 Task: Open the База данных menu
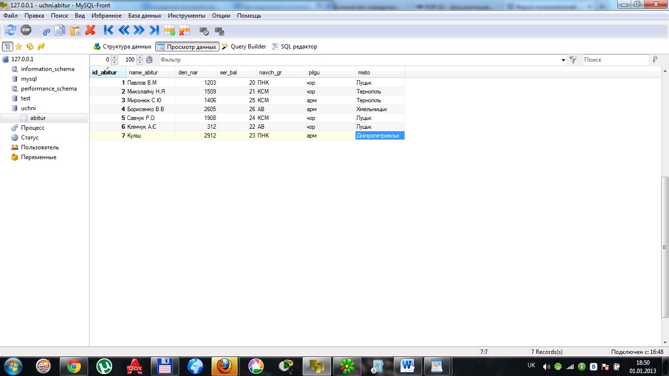[144, 16]
